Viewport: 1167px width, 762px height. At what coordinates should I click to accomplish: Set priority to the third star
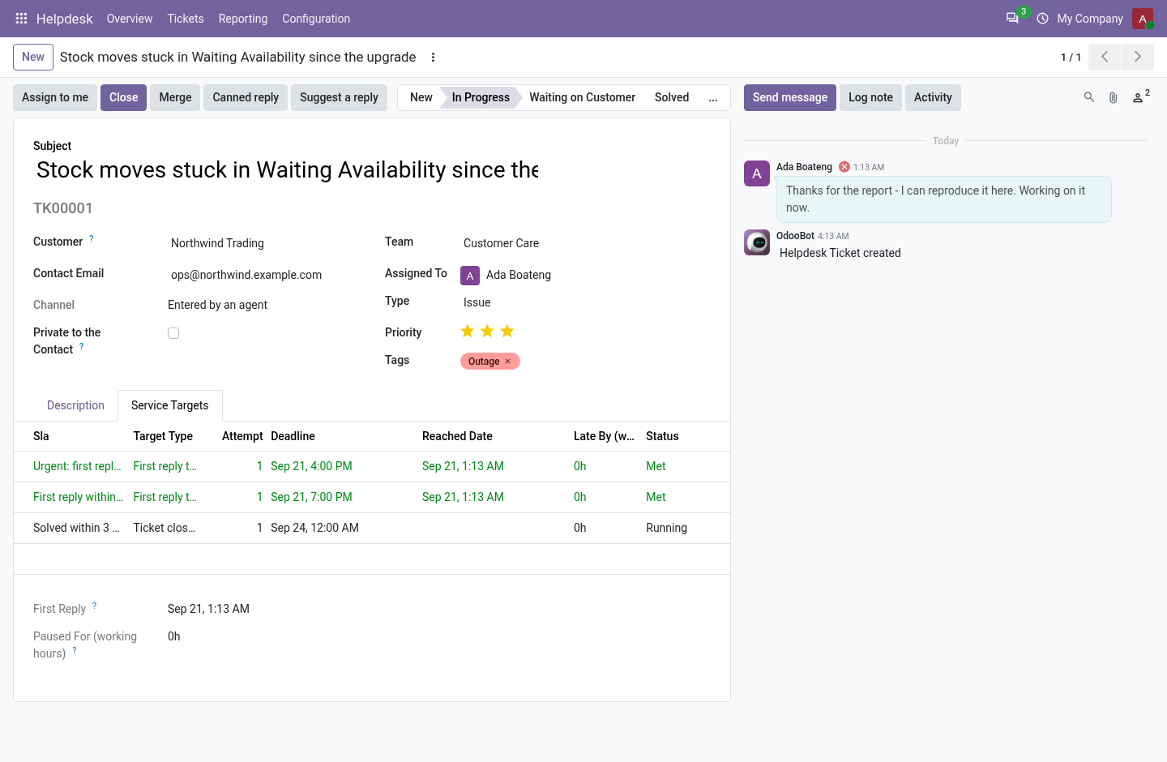(x=507, y=331)
